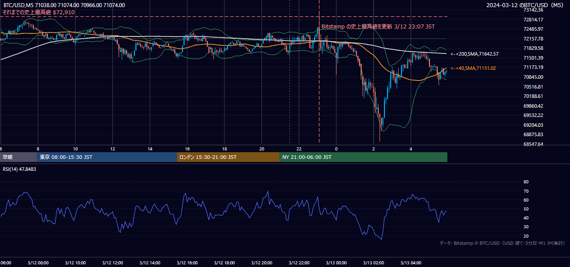Select the 3/12 12:00 bottom date label

(x=112, y=263)
